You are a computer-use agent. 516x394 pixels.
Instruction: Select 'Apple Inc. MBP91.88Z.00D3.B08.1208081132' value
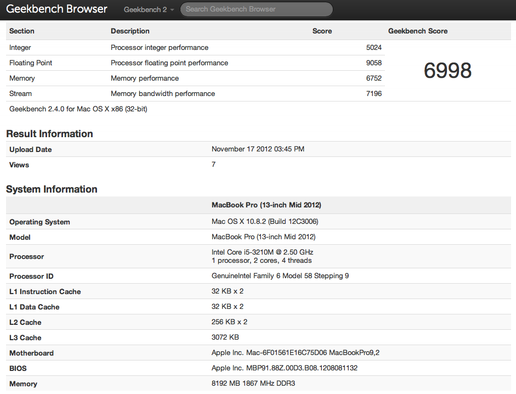click(x=285, y=368)
